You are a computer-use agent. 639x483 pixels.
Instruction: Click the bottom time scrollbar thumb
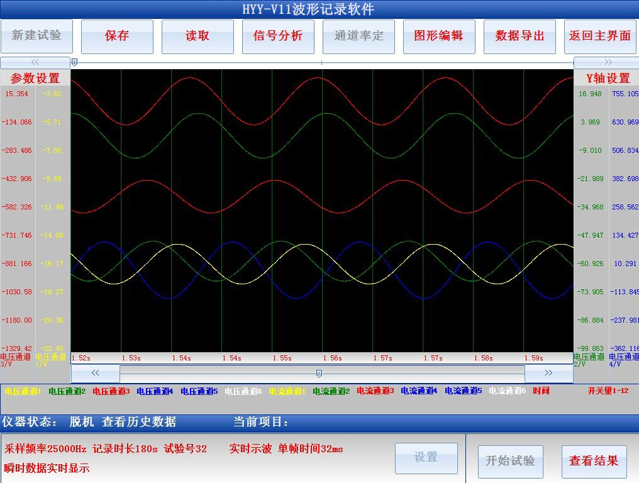[319, 374]
